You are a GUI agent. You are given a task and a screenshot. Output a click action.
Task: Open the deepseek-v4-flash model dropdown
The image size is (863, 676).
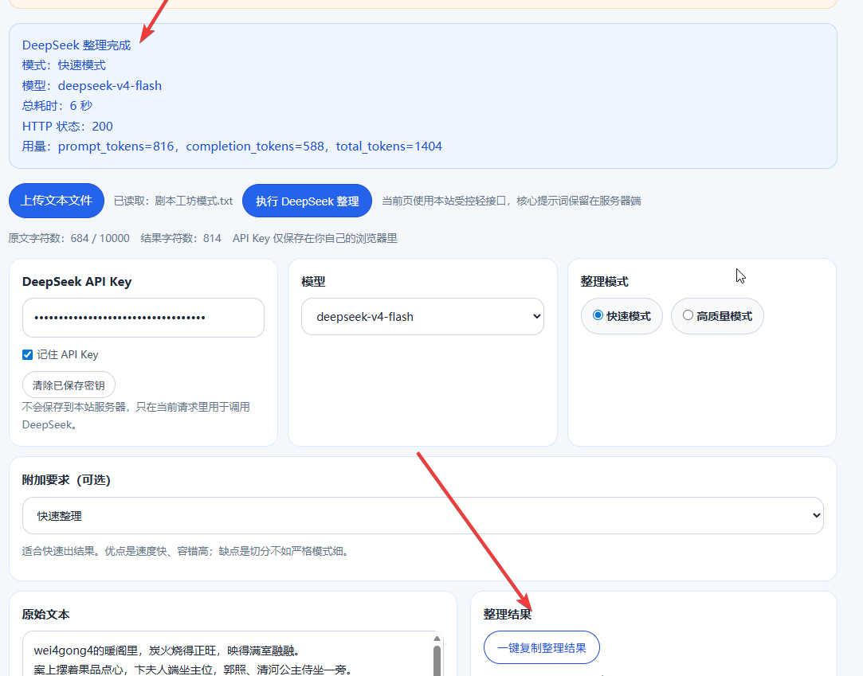[x=422, y=316]
